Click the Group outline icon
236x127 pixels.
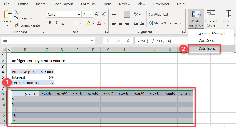(228, 17)
